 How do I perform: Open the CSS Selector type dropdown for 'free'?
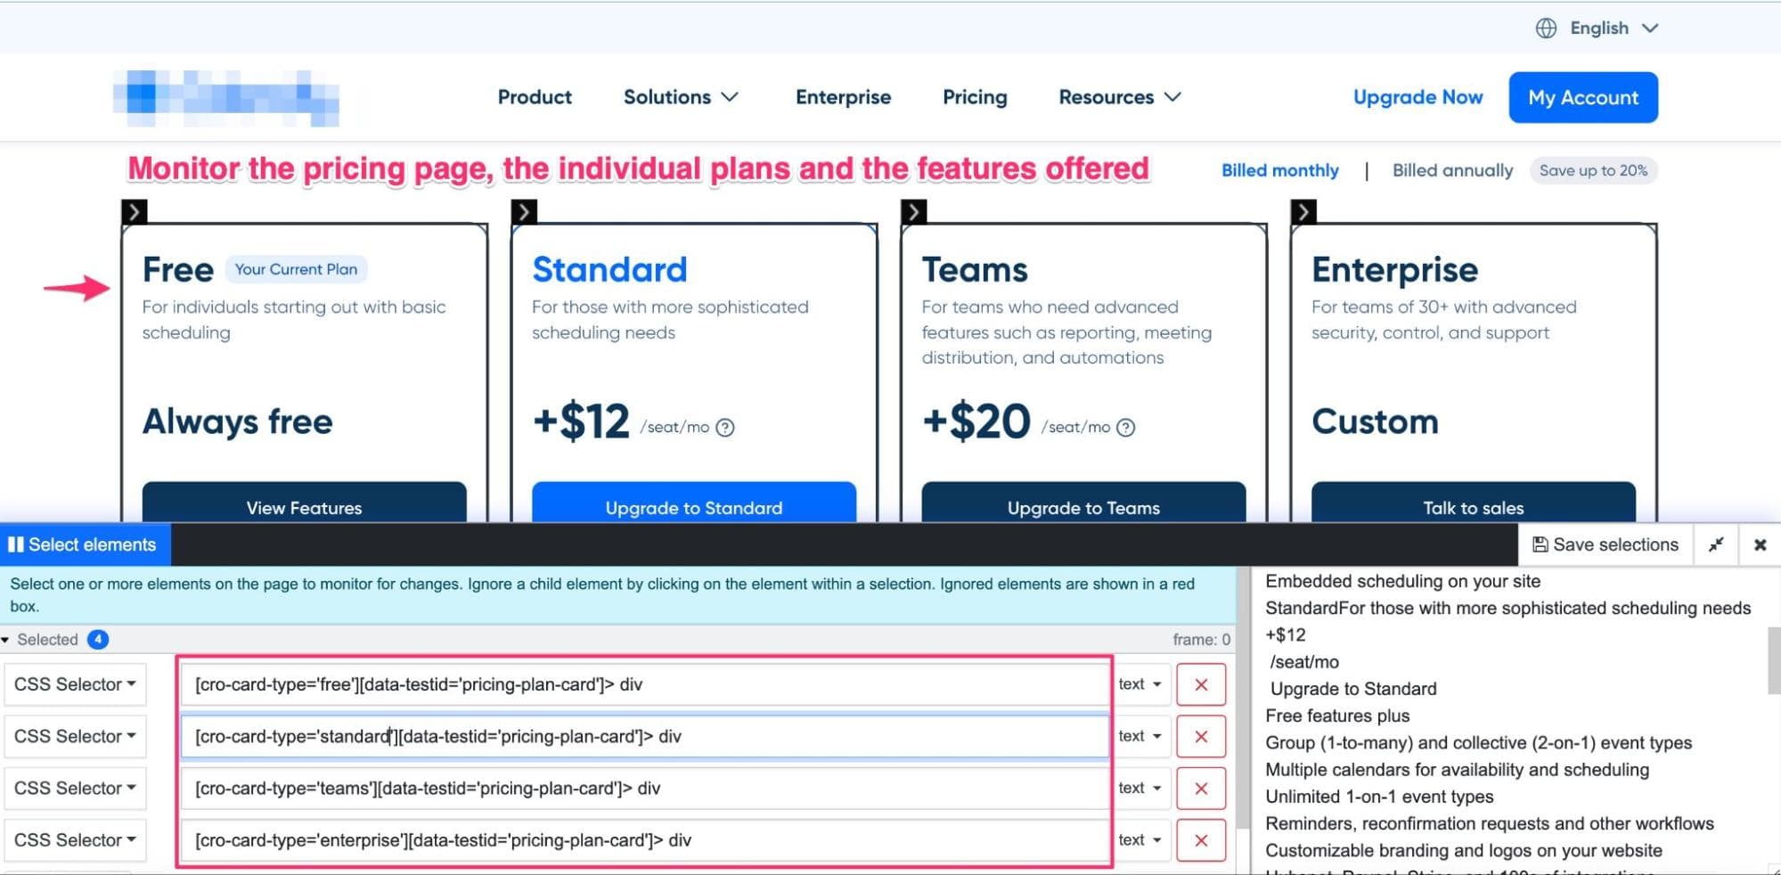tap(74, 684)
